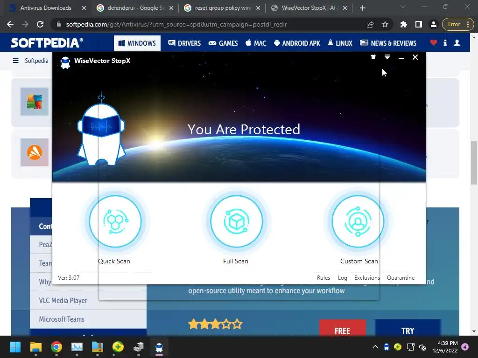This screenshot has height=358, width=478.
Task: Click WiseVector StopX taskbar icon
Action: pyautogui.click(x=159, y=347)
